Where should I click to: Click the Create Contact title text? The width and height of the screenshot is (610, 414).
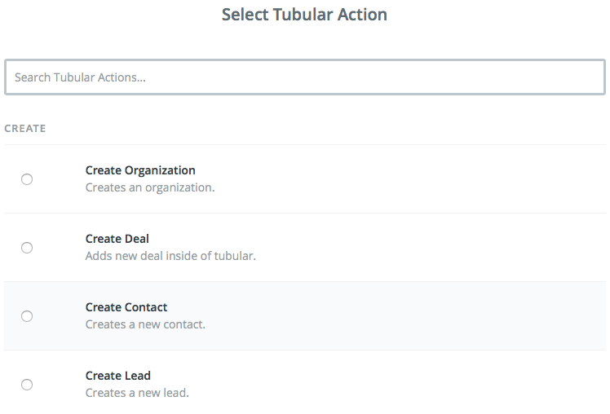click(126, 307)
